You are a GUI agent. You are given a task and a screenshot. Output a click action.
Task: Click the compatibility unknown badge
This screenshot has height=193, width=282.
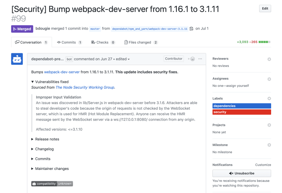tap(52, 184)
